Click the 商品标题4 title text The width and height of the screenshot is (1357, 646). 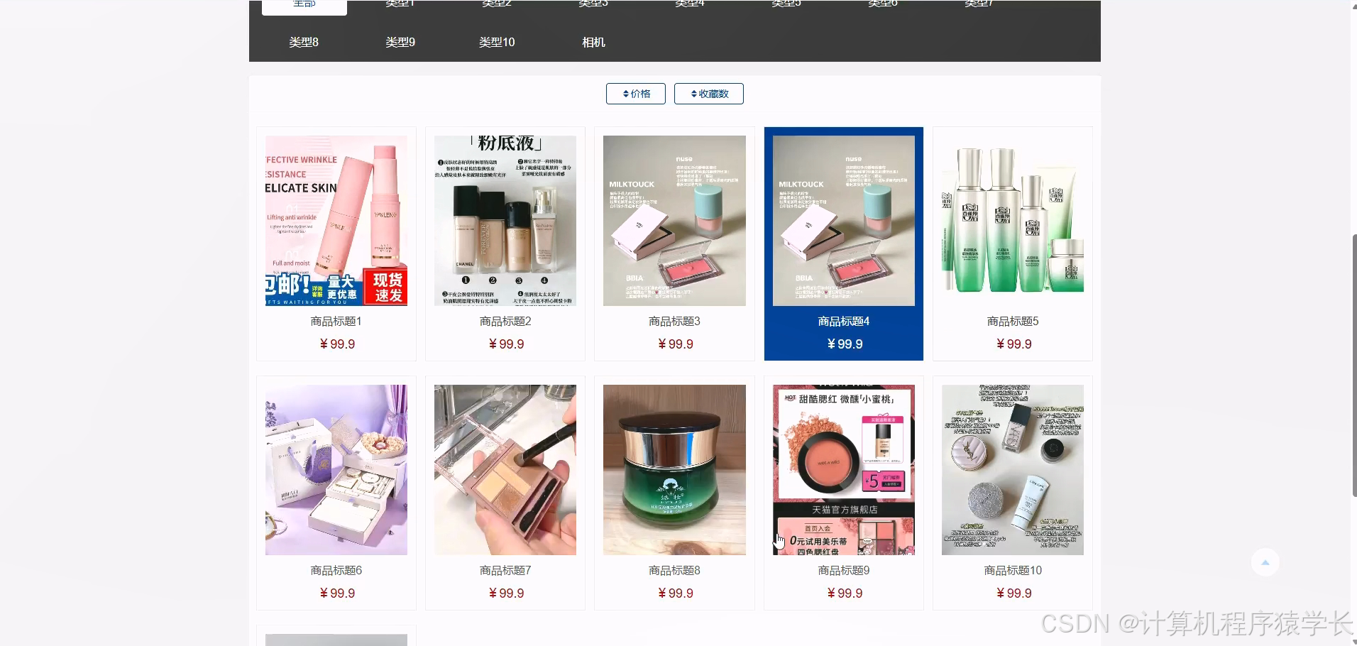(x=844, y=322)
